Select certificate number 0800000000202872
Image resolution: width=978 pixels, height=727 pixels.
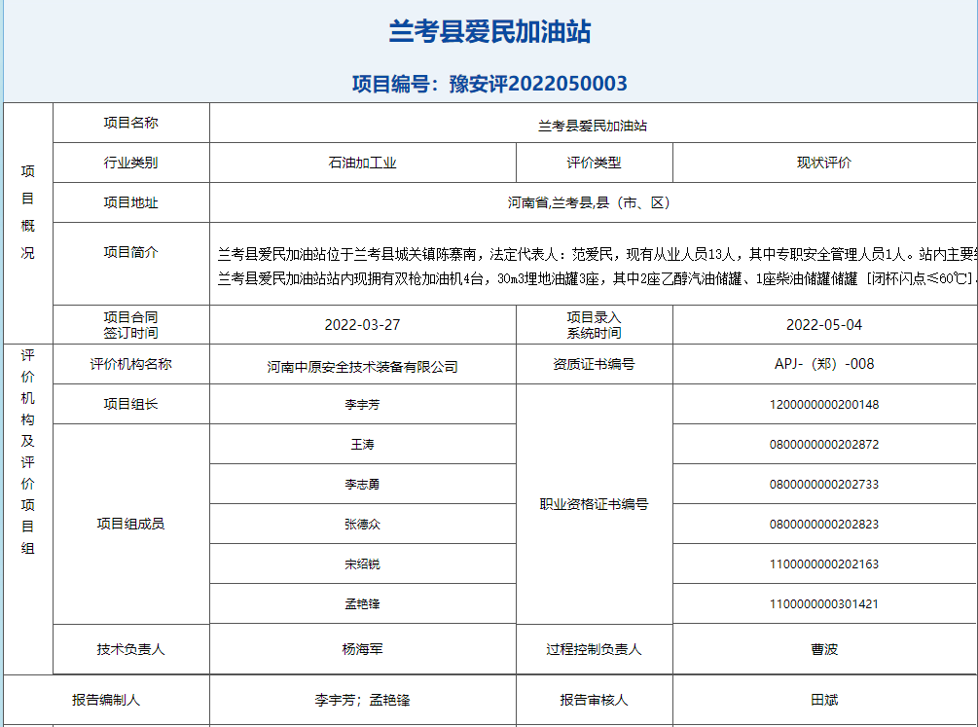824,445
